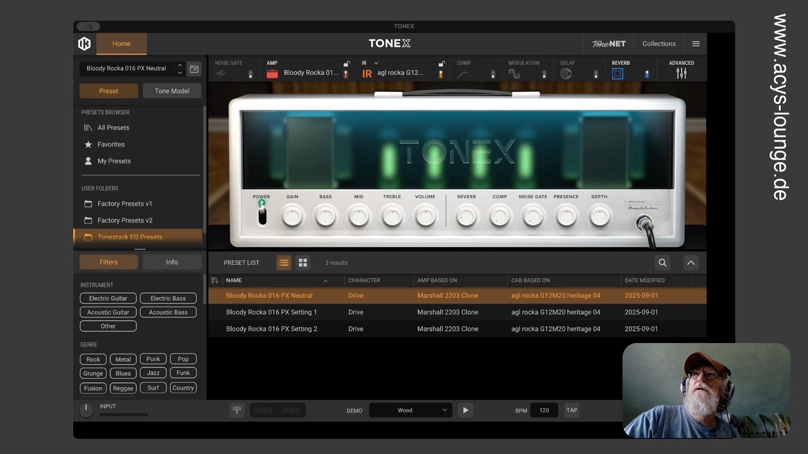Enable the Electric Guitar filter
808x454 pixels.
[108, 298]
